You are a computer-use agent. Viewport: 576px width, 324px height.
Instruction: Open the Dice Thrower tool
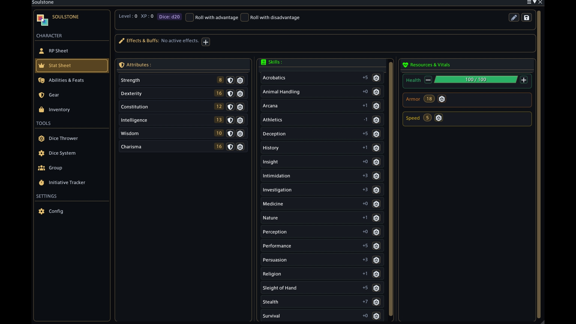pos(72,139)
